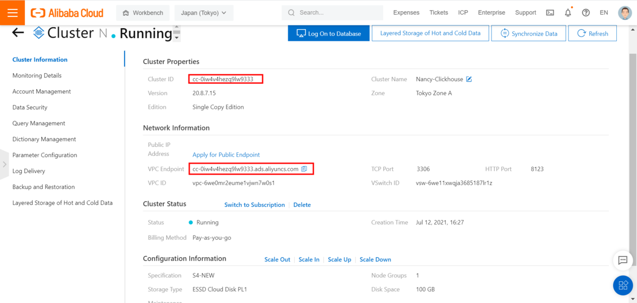Expand the collapsed left side panel arrow
This screenshot has width=637, height=303.
[4, 165]
